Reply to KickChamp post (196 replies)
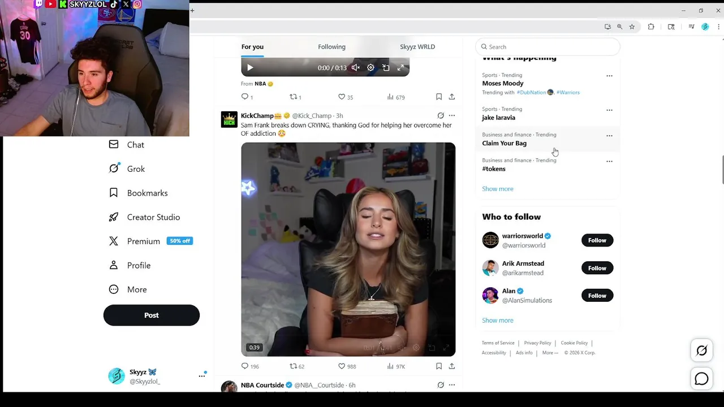The image size is (724, 407). point(250,366)
